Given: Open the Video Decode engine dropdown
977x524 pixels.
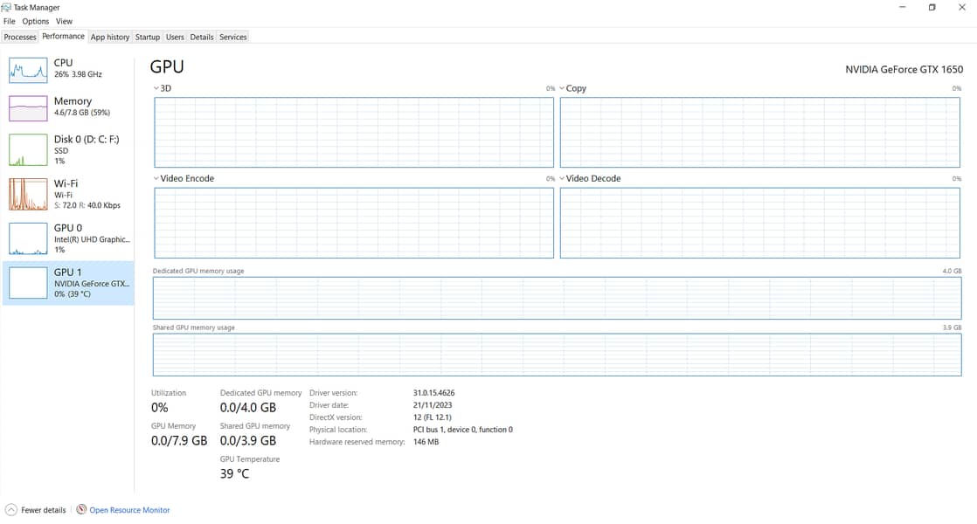Looking at the screenshot, I should pos(562,178).
